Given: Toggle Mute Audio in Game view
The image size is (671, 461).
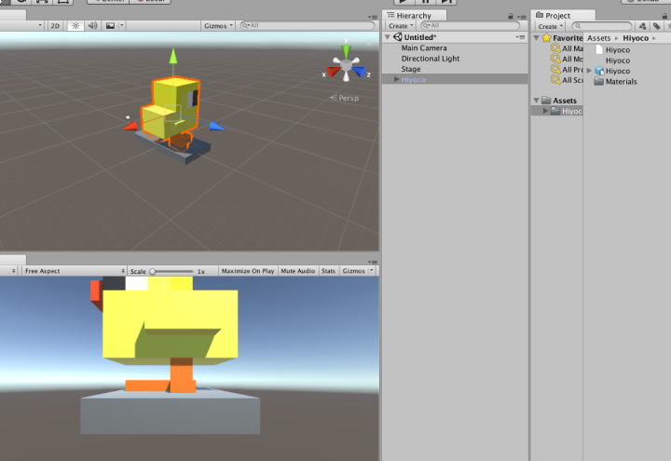Looking at the screenshot, I should [x=297, y=271].
